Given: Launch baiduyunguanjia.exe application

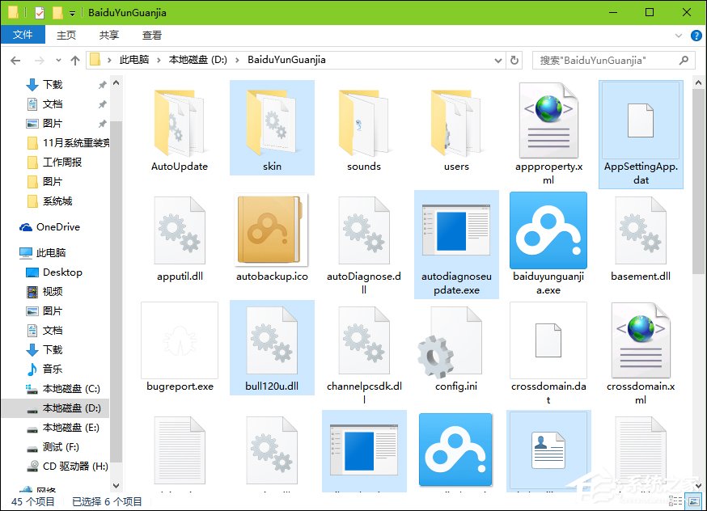Looking at the screenshot, I should 548,230.
